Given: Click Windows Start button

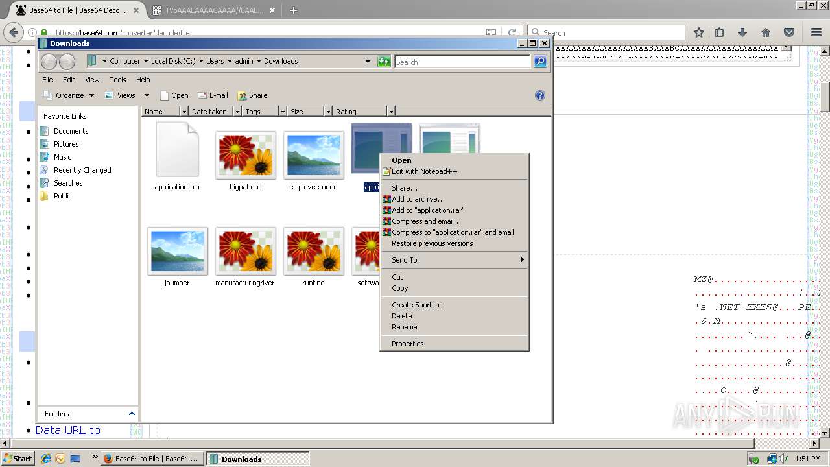Looking at the screenshot, I should pos(18,459).
